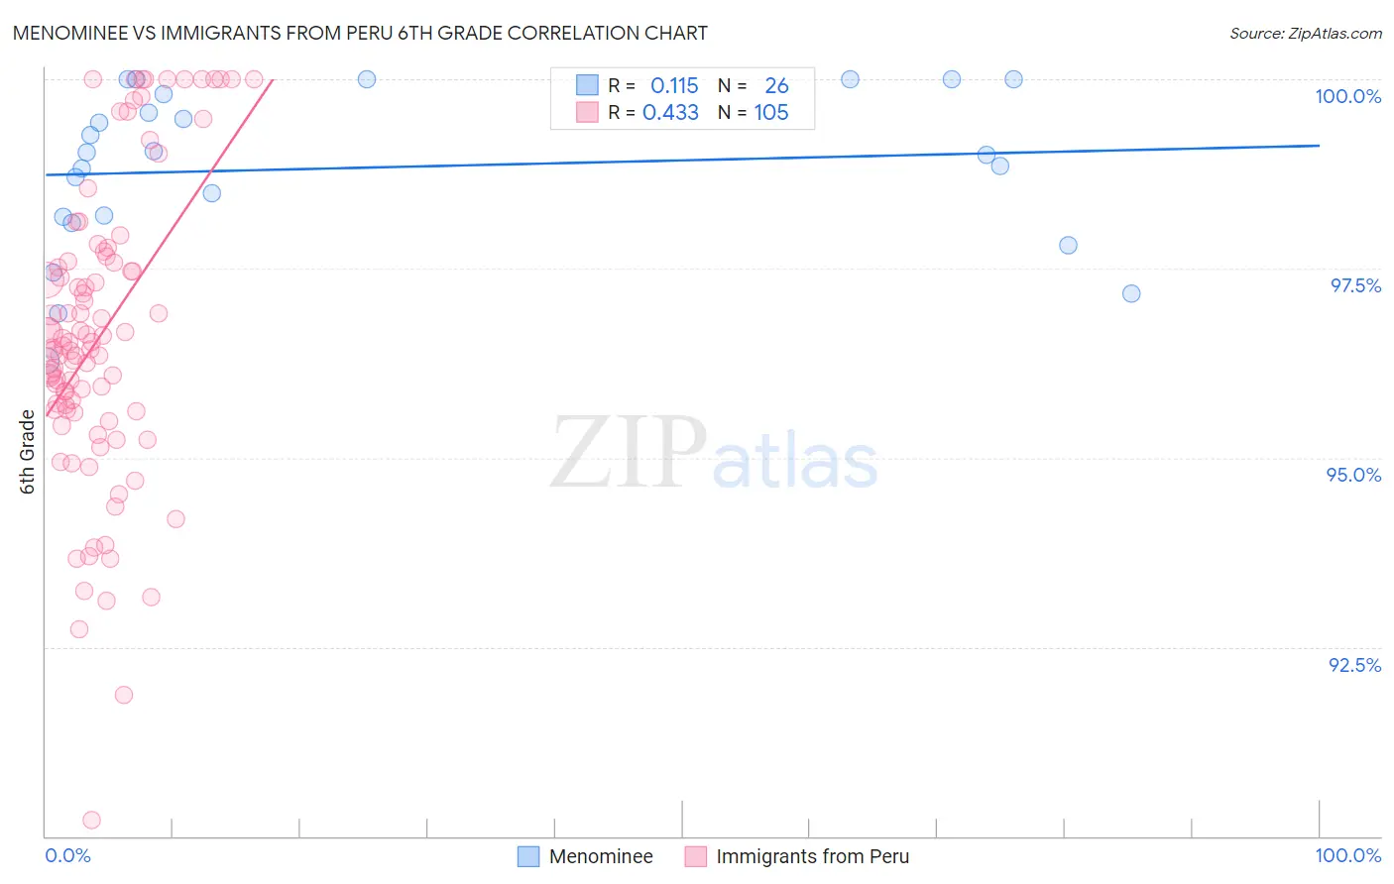1394x884 pixels.
Task: Click the pink swatch beside R = 0.433
Action: pyautogui.click(x=587, y=112)
